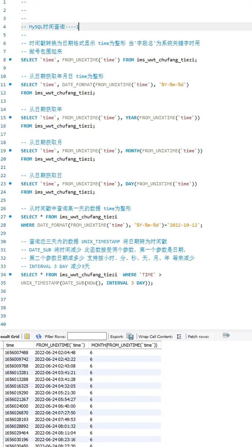Click the month value 6 in the 1656024000 row
This screenshot has height=447, width=252.
coord(91,406)
